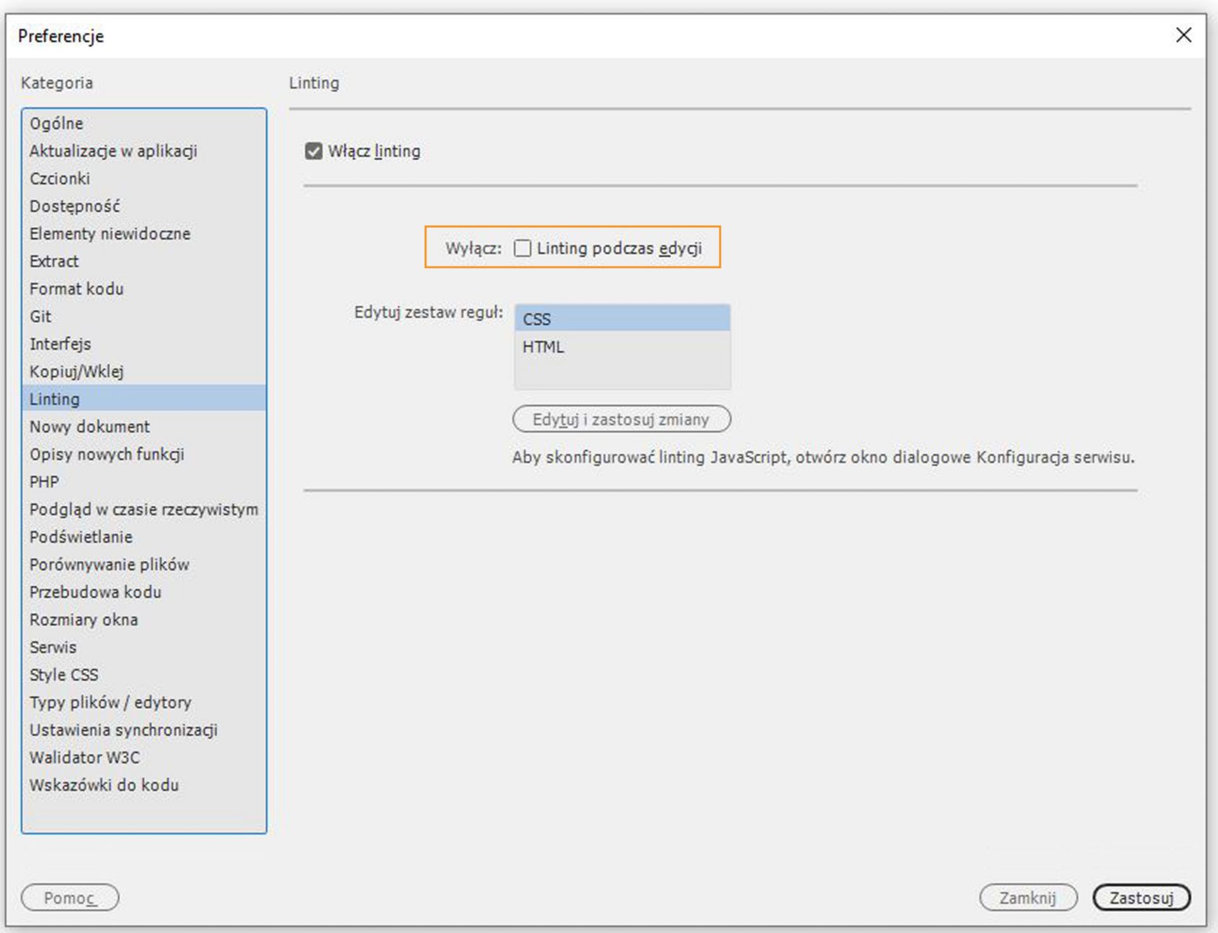Choose the Interfejs category

[60, 344]
